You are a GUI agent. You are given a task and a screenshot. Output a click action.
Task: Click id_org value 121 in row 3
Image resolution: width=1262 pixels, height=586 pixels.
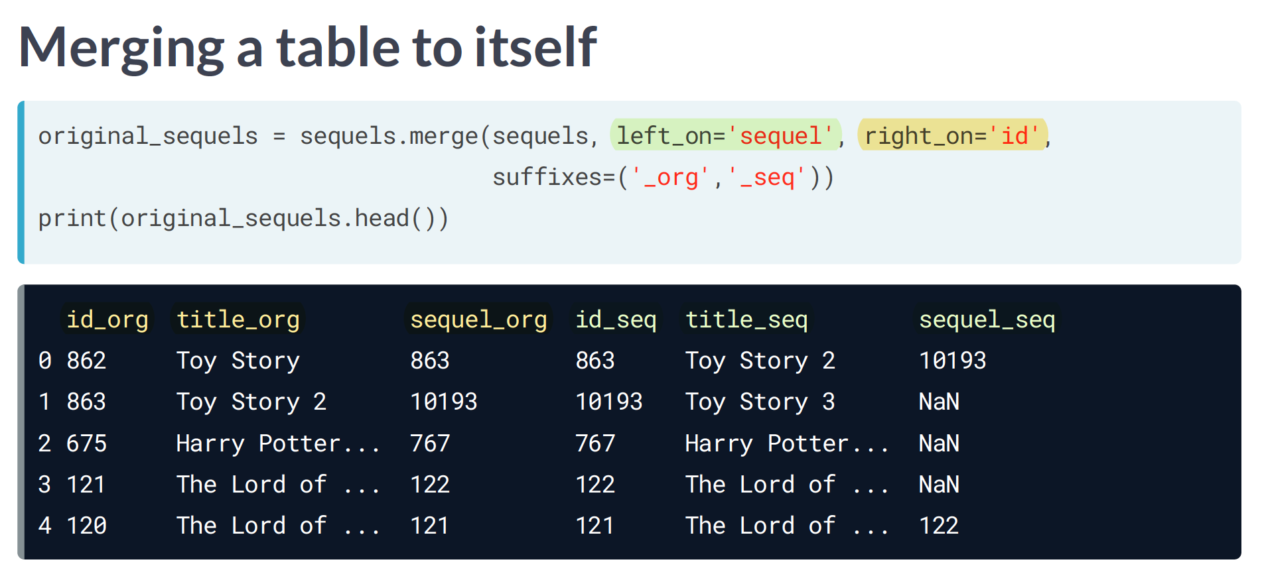[x=86, y=485]
